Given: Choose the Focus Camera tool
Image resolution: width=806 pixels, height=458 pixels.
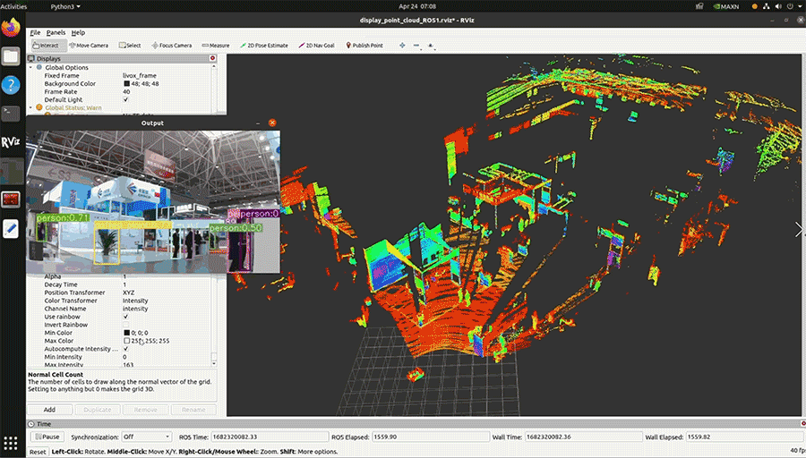Looking at the screenshot, I should [171, 45].
